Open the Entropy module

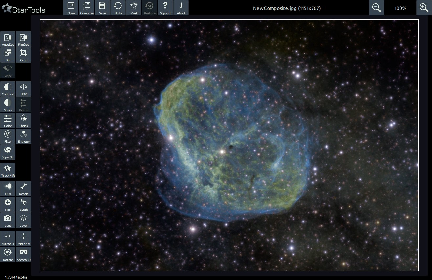(x=23, y=136)
